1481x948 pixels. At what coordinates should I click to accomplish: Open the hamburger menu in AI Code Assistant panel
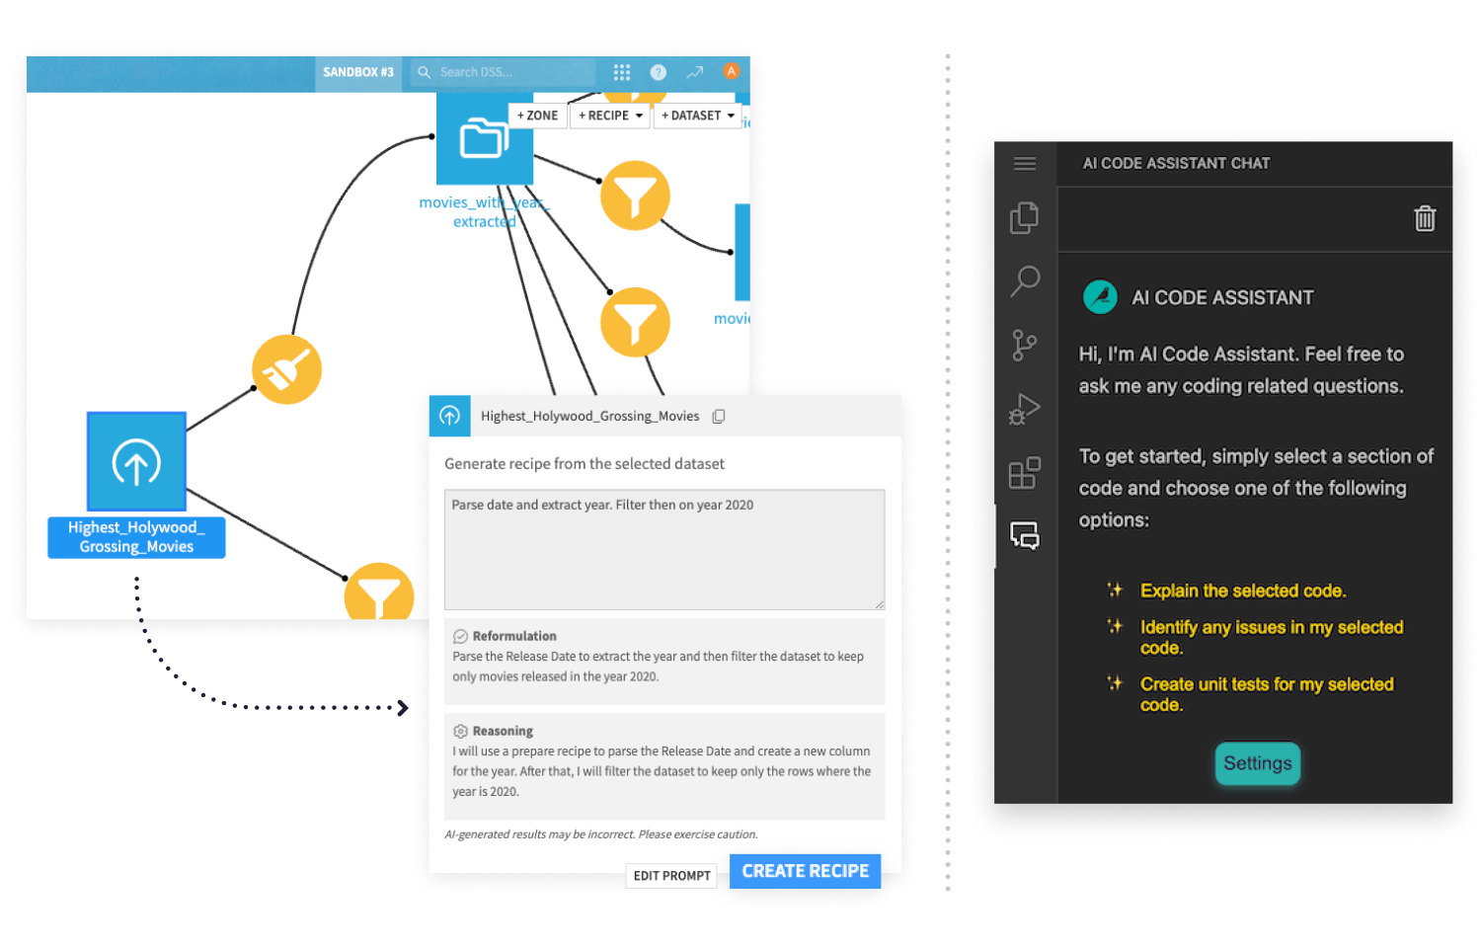1024,163
